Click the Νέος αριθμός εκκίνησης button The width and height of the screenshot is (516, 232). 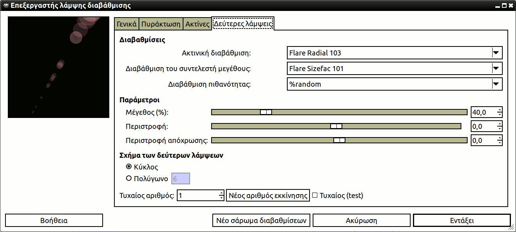[268, 195]
